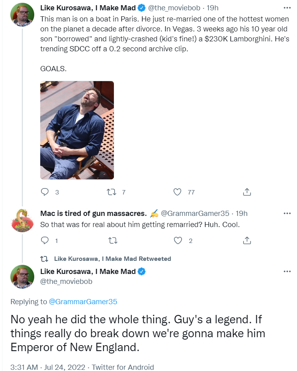
Task: Reply to the first tweet via comment icon
Action: (x=45, y=192)
